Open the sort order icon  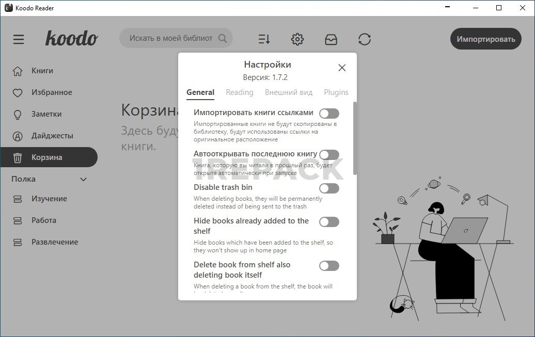point(264,39)
